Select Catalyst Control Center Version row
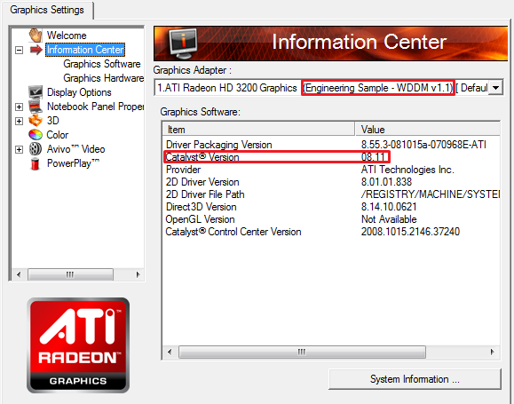The height and width of the screenshot is (404, 514). click(x=331, y=232)
